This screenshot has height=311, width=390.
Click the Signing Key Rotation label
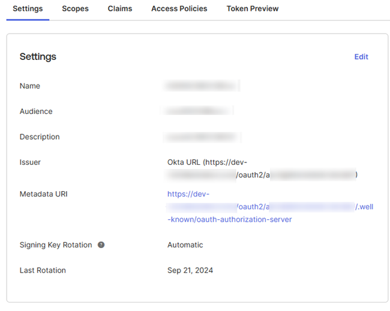click(x=56, y=245)
